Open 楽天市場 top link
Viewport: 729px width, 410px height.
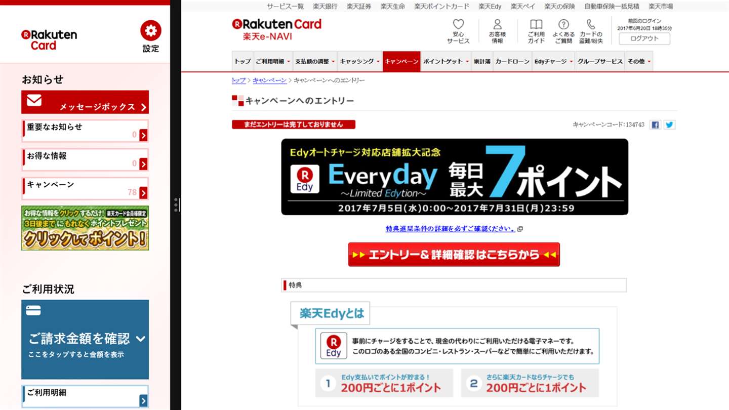(x=661, y=7)
